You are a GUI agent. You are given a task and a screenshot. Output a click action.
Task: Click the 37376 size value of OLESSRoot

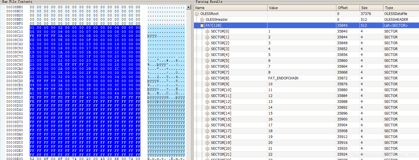pyautogui.click(x=366, y=14)
